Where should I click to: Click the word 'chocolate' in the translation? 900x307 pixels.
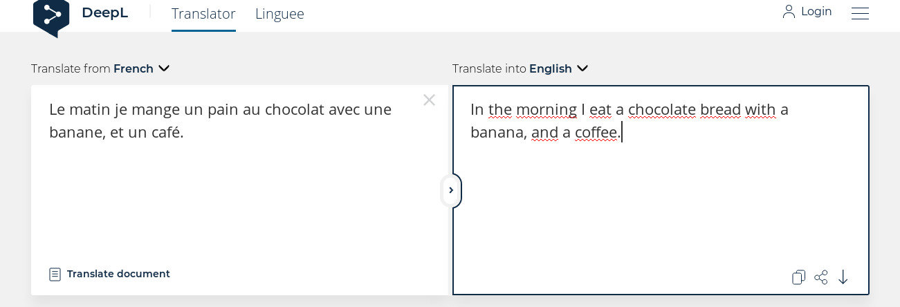pos(661,109)
